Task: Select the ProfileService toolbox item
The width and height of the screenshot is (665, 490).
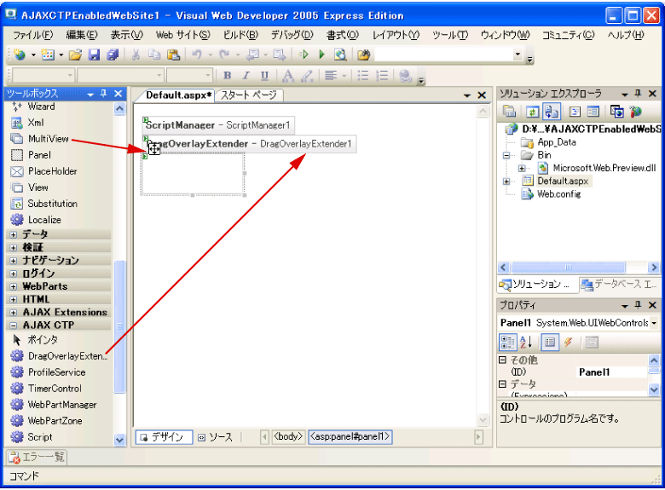Action: [x=49, y=372]
